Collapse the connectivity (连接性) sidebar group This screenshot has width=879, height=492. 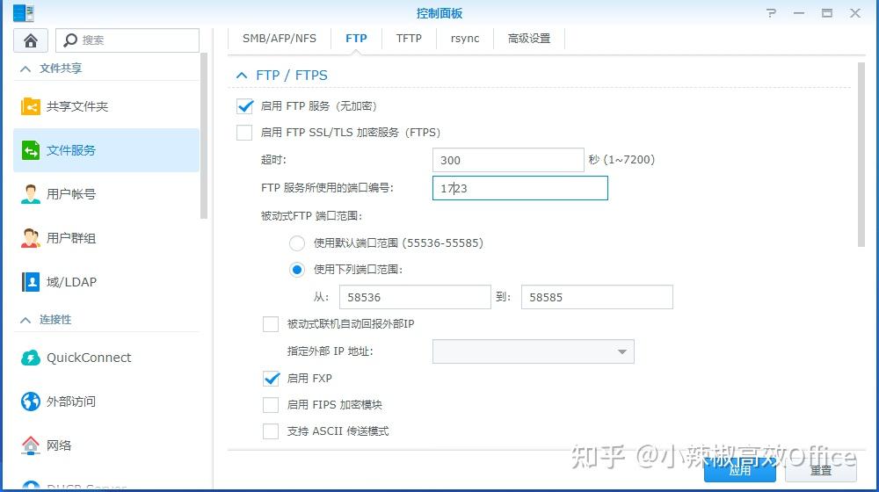pyautogui.click(x=25, y=320)
